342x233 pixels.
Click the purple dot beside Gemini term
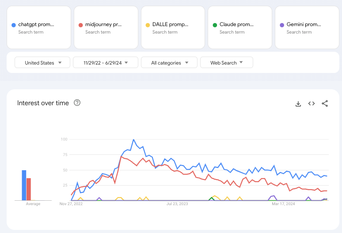pyautogui.click(x=282, y=25)
